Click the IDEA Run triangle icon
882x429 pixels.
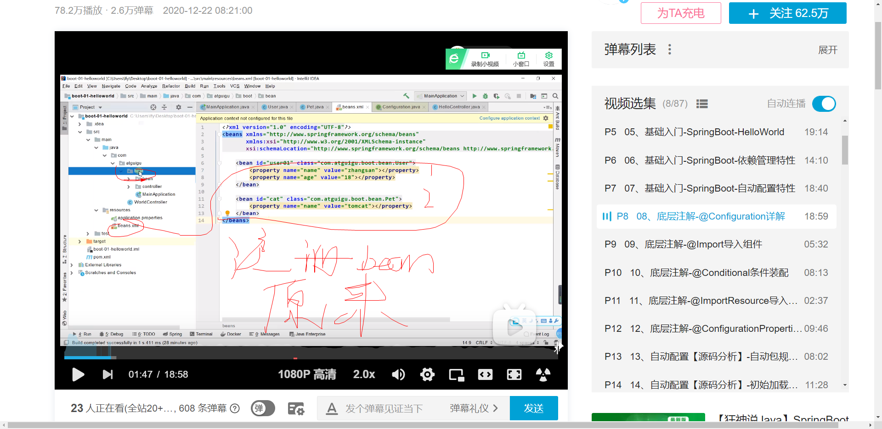coord(475,96)
